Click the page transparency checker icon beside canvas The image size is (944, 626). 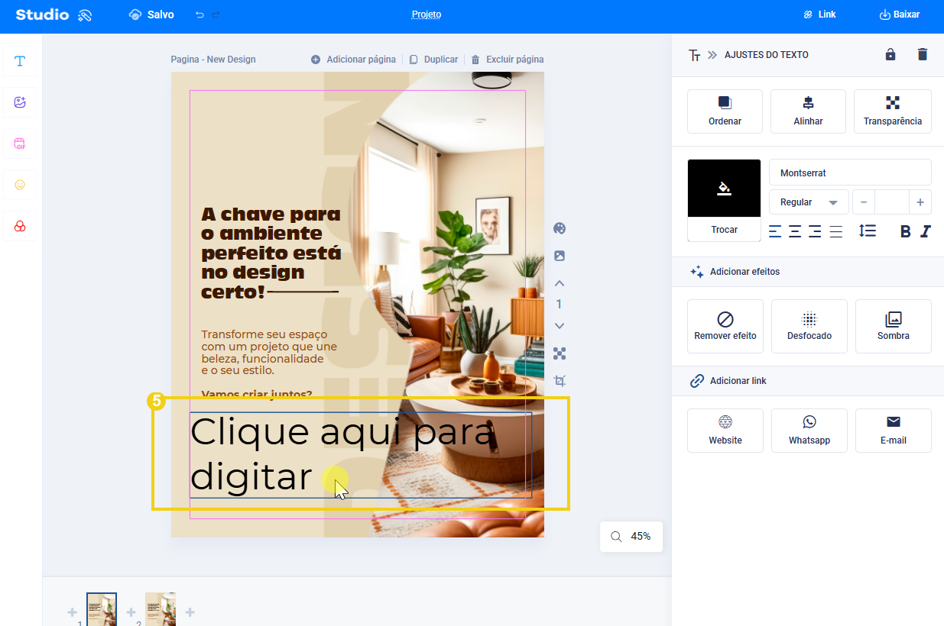pos(560,353)
